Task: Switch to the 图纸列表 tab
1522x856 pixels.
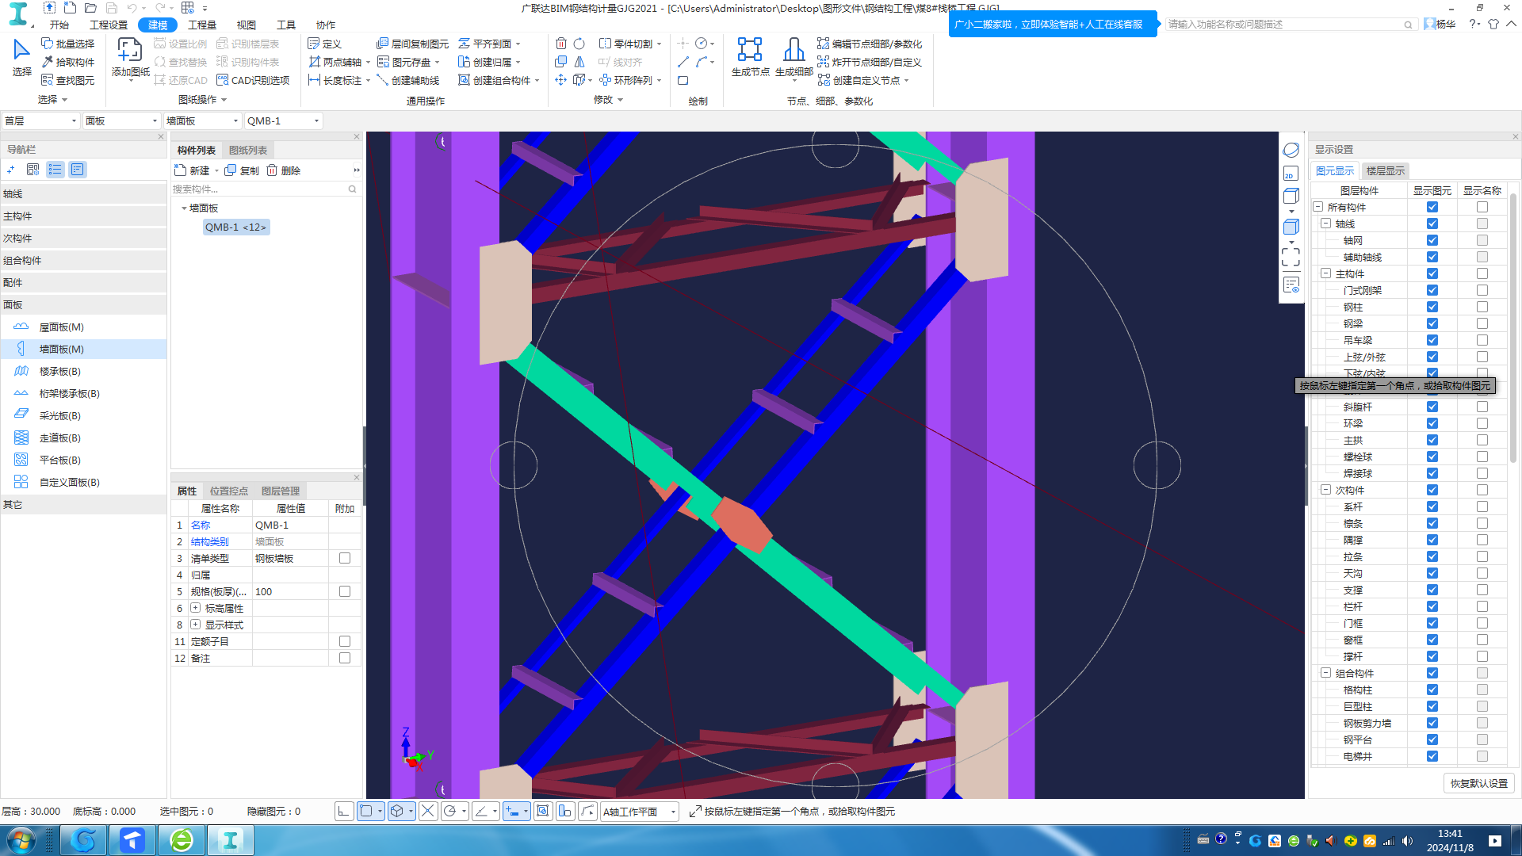Action: click(248, 150)
